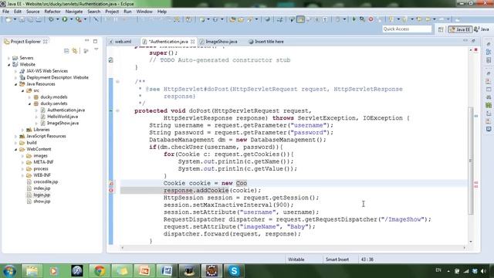Click Collapse All in Project Explorer
494x278 pixels.
[x=66, y=51]
